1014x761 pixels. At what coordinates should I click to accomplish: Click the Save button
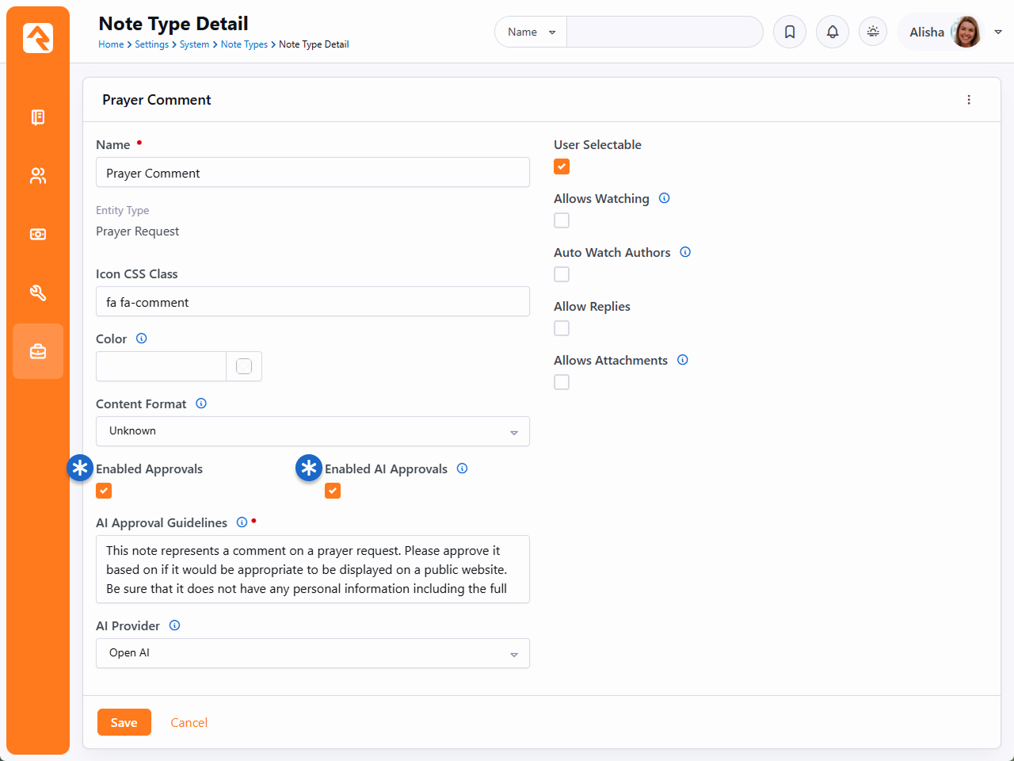124,722
